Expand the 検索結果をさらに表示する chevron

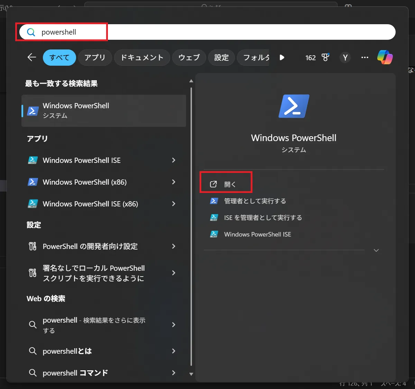(x=174, y=325)
